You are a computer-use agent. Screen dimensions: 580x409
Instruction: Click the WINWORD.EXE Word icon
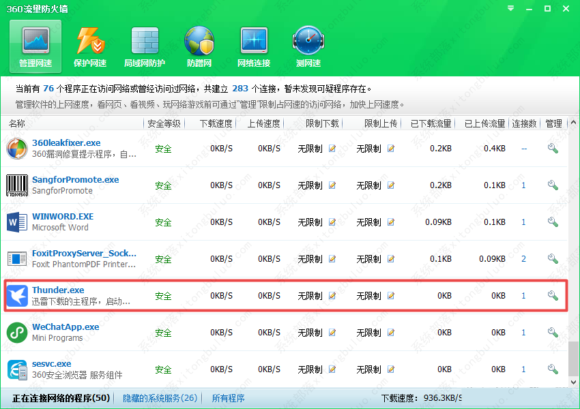pos(17,222)
